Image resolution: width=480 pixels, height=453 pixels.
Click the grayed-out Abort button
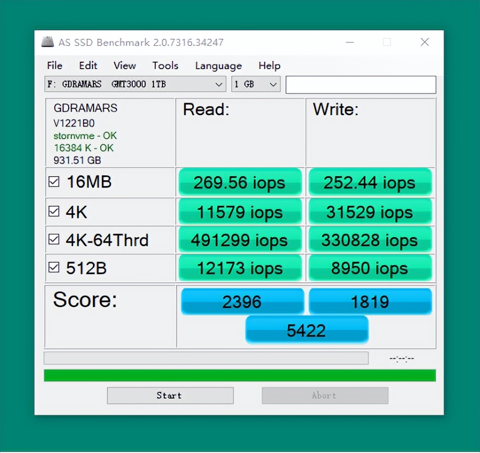[x=324, y=395]
